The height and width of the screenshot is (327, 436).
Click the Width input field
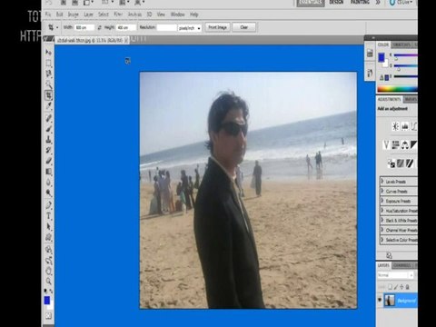[x=84, y=27]
